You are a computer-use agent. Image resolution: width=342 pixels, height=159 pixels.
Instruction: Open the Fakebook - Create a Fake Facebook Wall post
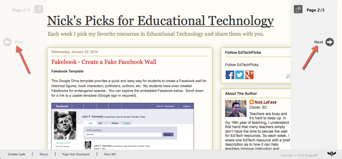pos(104,62)
